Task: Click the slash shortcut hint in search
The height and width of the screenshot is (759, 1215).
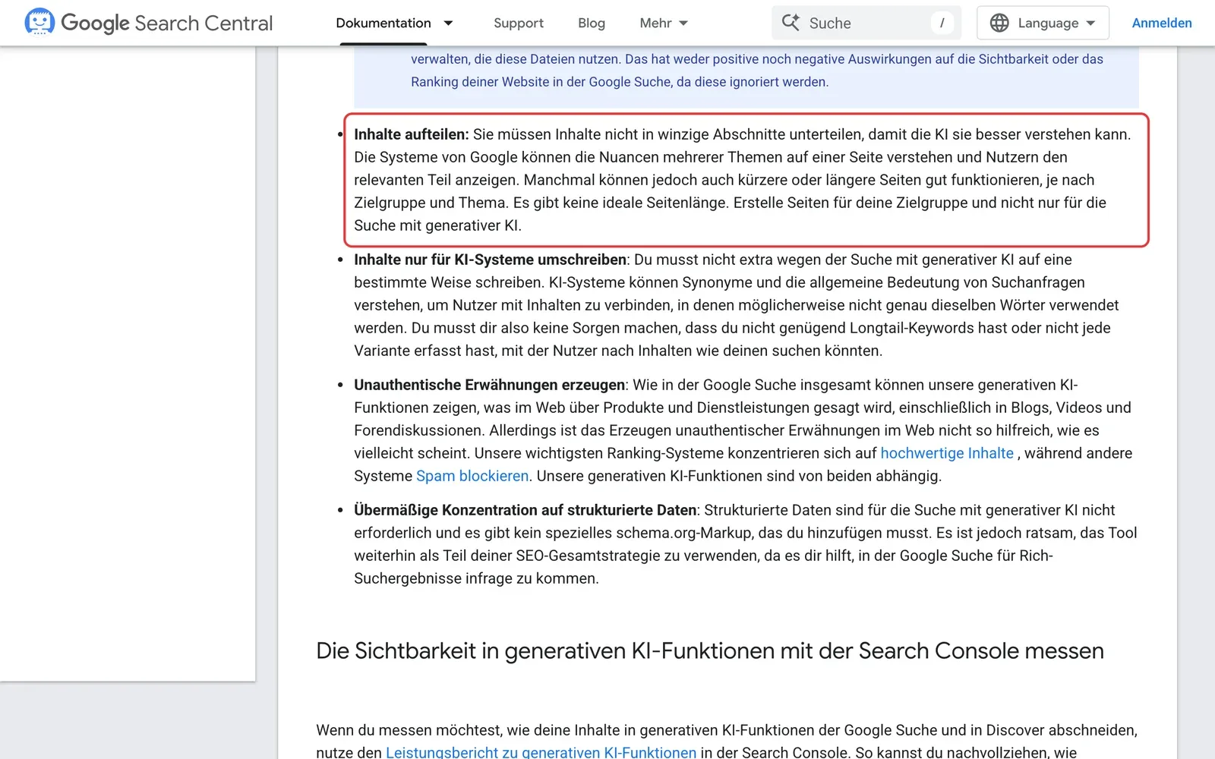Action: pyautogui.click(x=942, y=23)
